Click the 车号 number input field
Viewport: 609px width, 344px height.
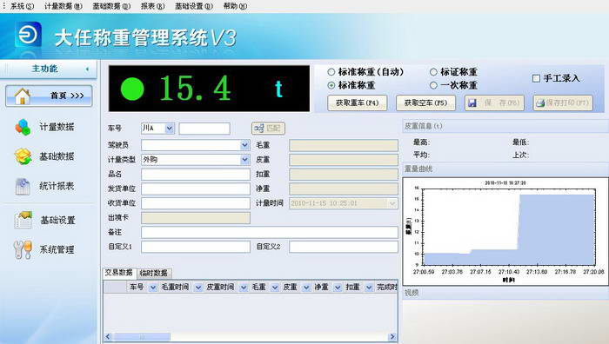click(204, 129)
